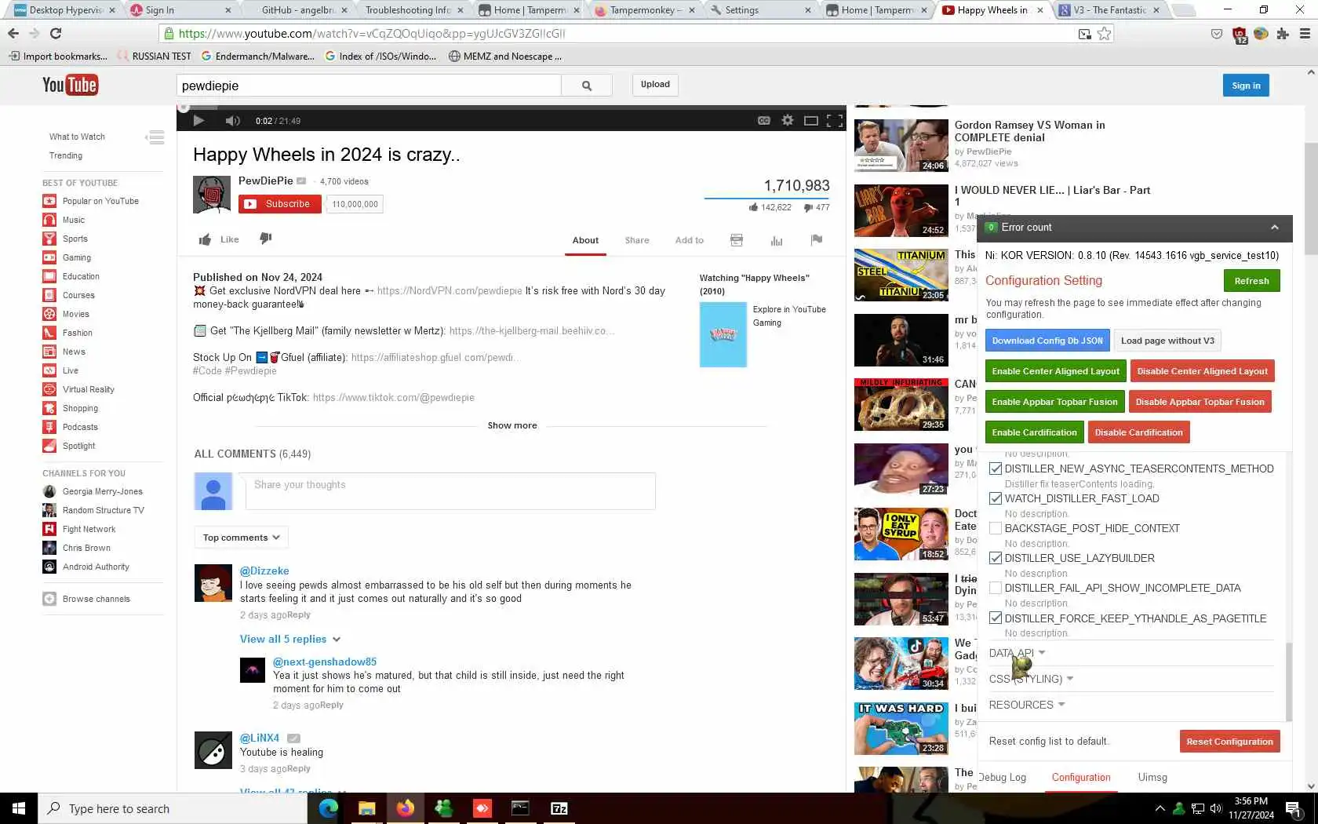Click the Subscribe button

pyautogui.click(x=280, y=204)
